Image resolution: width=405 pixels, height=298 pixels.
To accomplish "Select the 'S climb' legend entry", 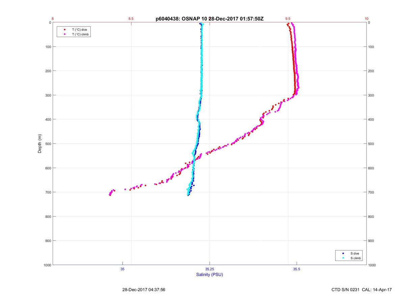I will coord(356,258).
